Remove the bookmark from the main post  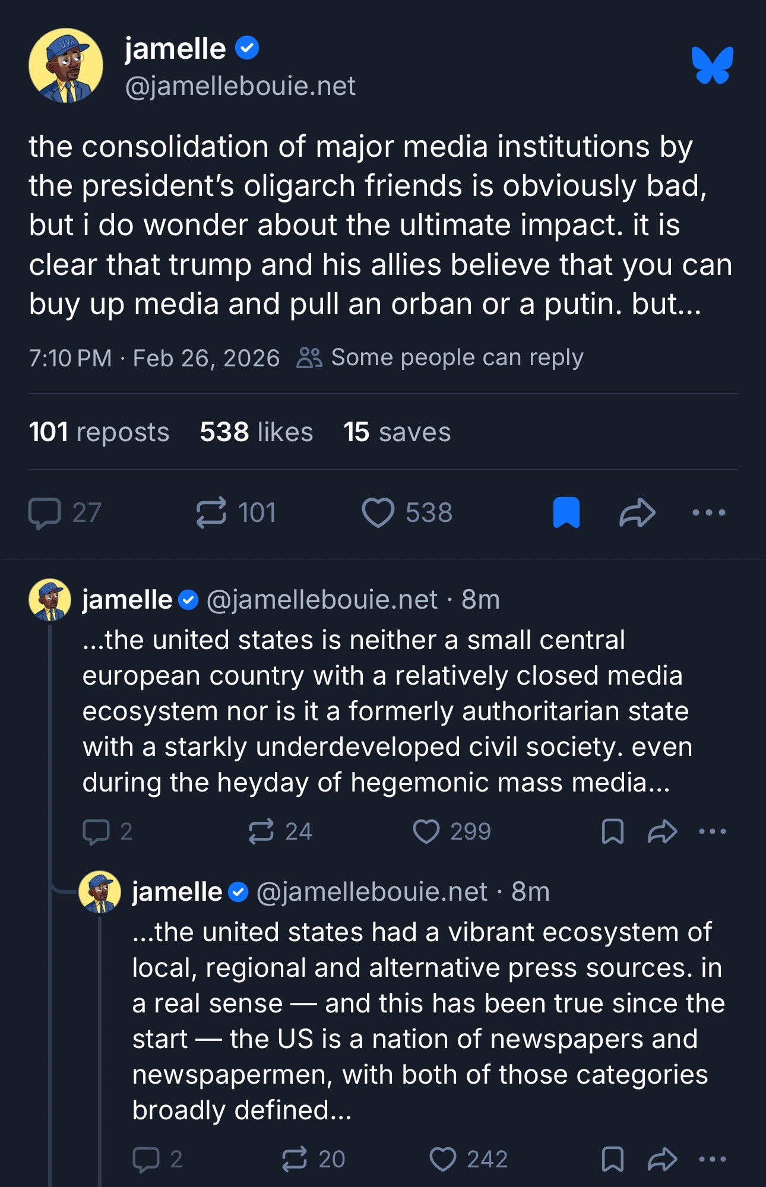(566, 513)
